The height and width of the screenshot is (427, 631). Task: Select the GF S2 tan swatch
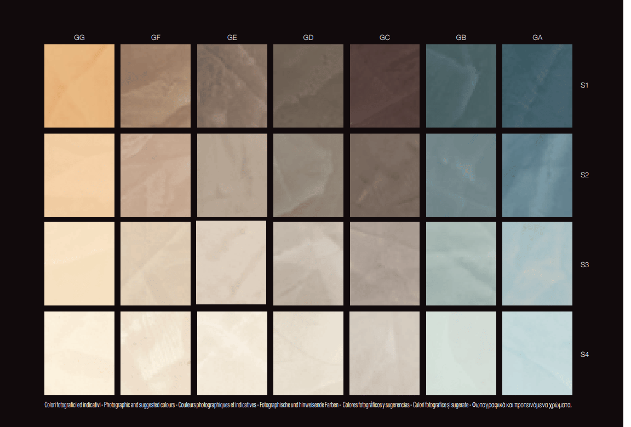(x=156, y=175)
